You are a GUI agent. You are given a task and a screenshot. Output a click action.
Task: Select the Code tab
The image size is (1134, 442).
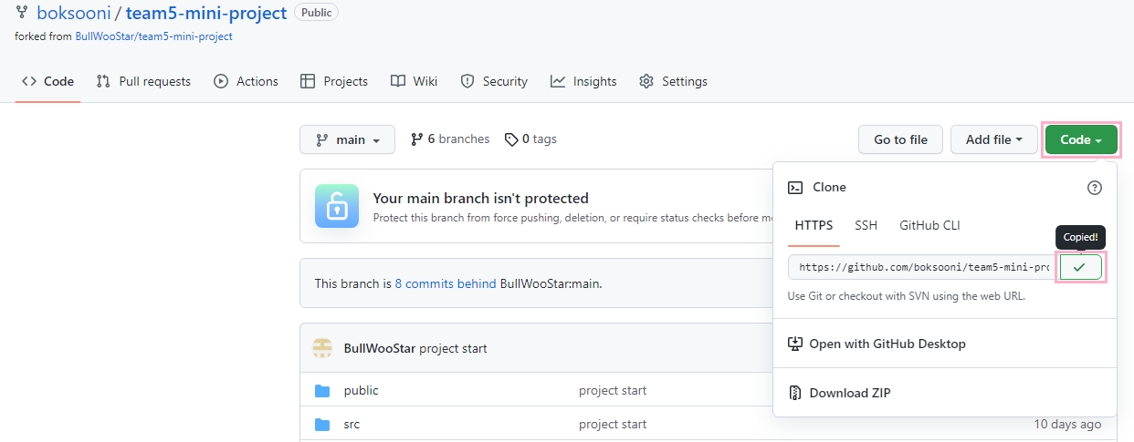[48, 81]
